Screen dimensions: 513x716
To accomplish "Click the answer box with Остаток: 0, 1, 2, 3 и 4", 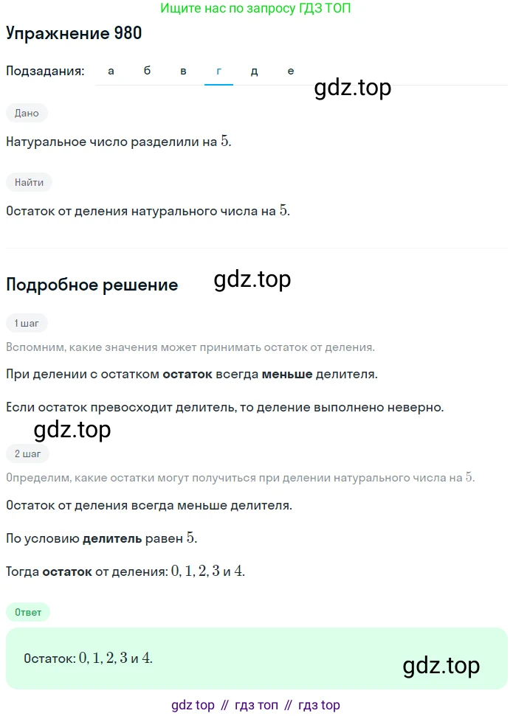I will pos(257,658).
